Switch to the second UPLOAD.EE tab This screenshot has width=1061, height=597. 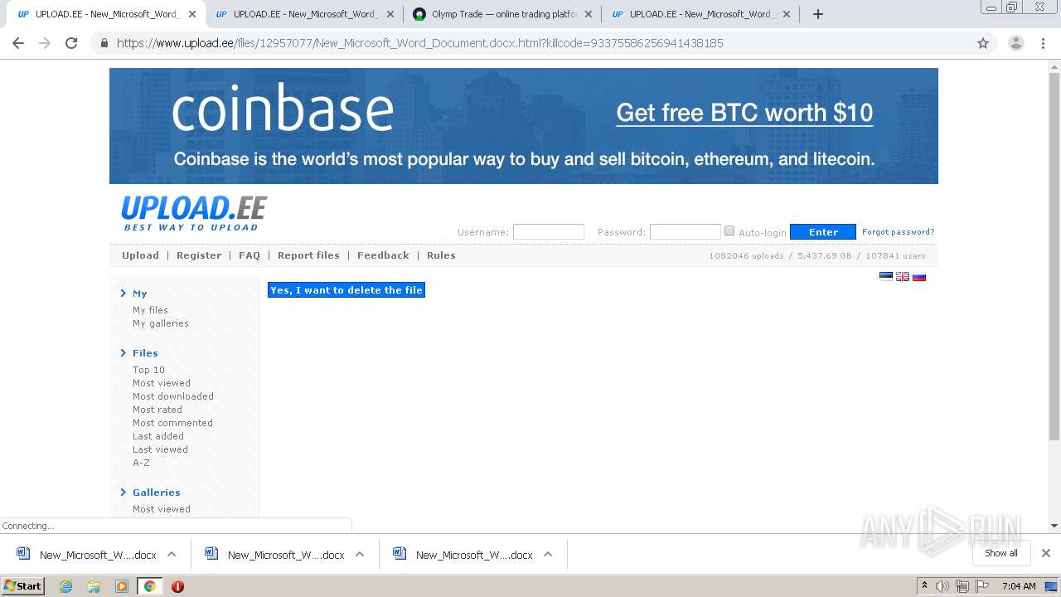pyautogui.click(x=304, y=14)
